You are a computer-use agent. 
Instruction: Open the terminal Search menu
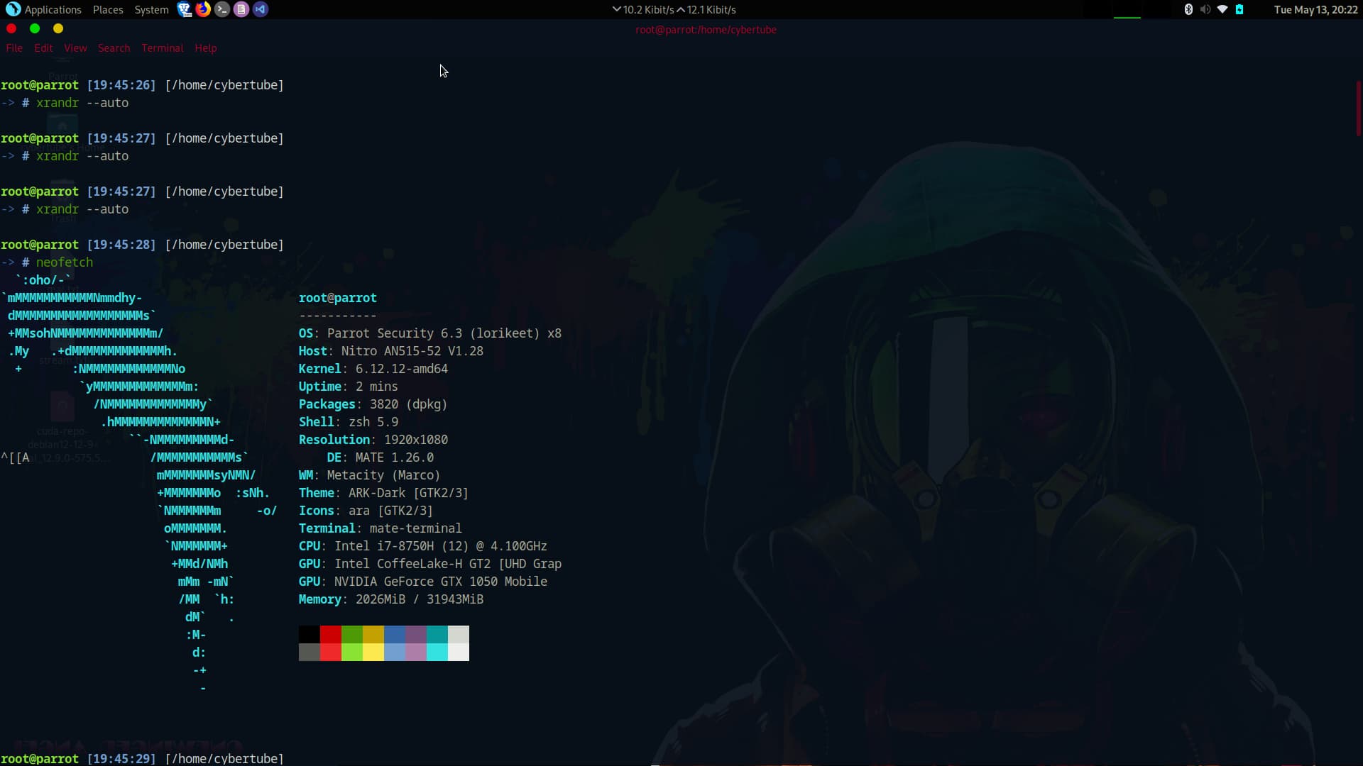(x=114, y=48)
